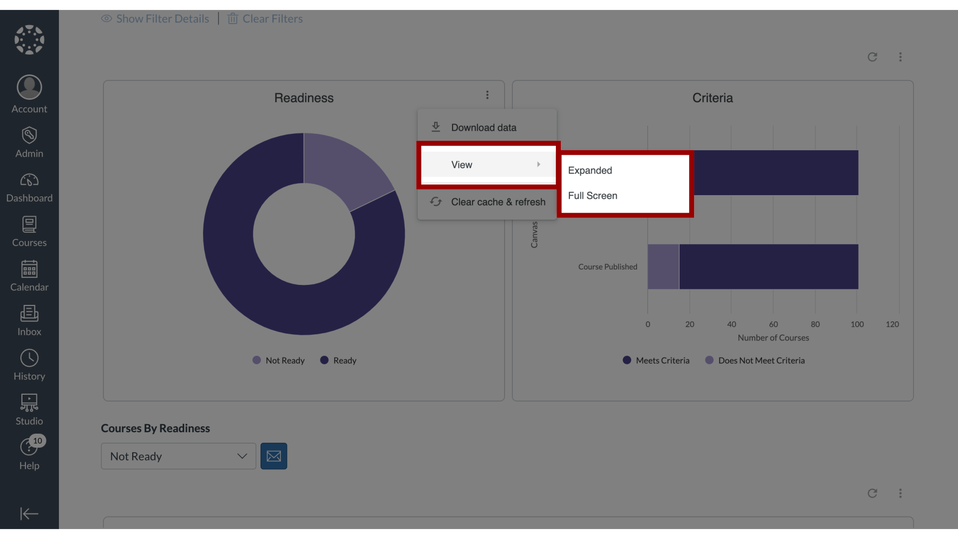Viewport: 958px width, 539px height.
Task: Select Full Screen view option
Action: 592,196
